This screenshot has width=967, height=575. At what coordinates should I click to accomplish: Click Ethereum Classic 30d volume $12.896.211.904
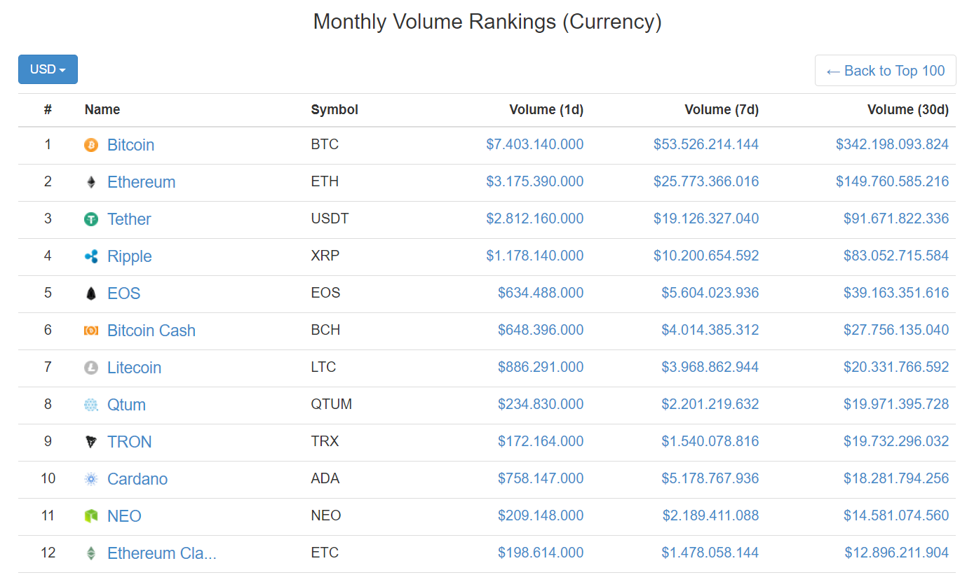[897, 553]
